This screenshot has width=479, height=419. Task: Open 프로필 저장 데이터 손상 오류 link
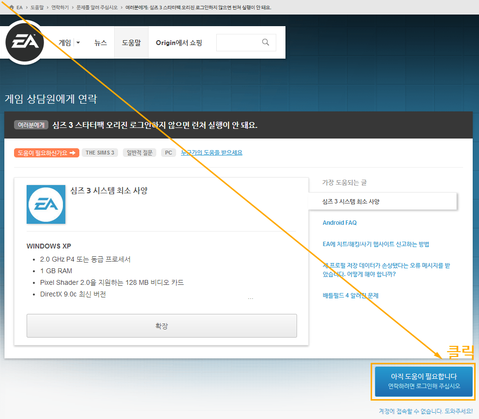tap(386, 270)
